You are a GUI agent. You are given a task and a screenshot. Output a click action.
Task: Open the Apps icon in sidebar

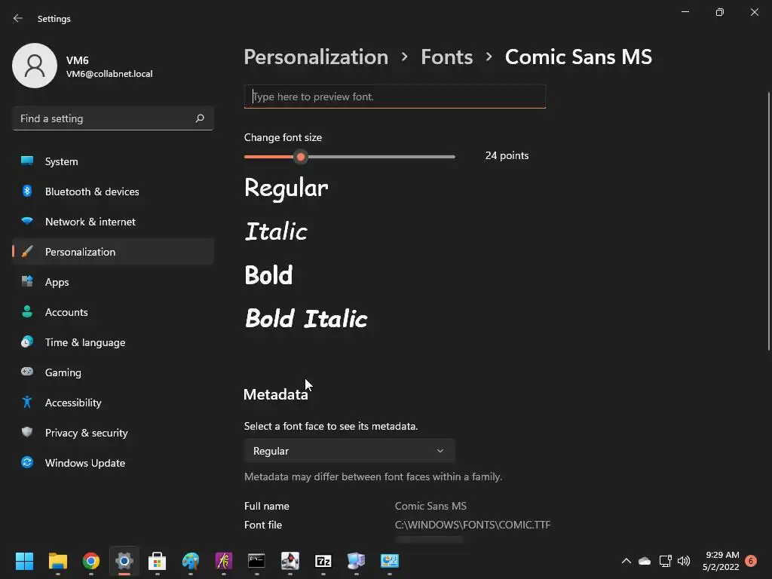[x=27, y=281]
